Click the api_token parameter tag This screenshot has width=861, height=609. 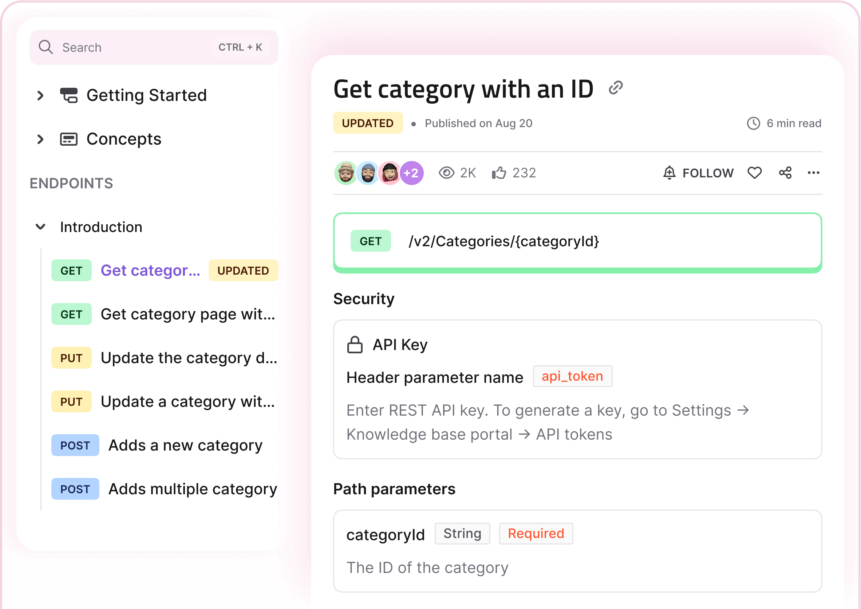[x=572, y=376]
